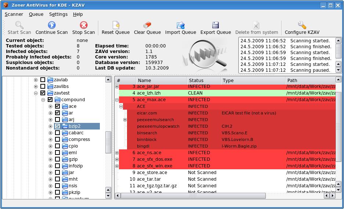Collapse the ace_max.ace result row
Image resolution: width=344 pixels, height=209 pixels.
pyautogui.click(x=117, y=100)
